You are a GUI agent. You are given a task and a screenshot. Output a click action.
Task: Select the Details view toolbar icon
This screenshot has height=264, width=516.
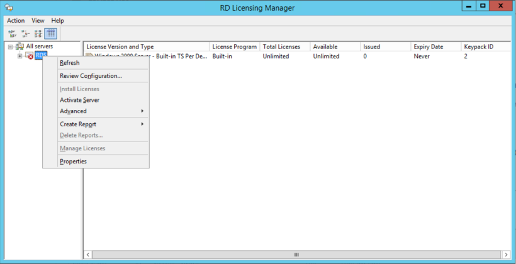click(51, 33)
